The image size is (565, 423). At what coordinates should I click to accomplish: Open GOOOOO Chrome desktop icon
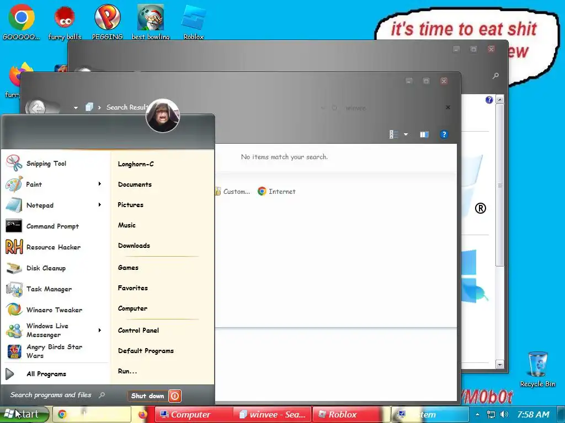tap(22, 21)
